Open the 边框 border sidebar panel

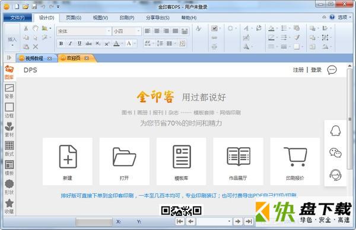point(9,111)
